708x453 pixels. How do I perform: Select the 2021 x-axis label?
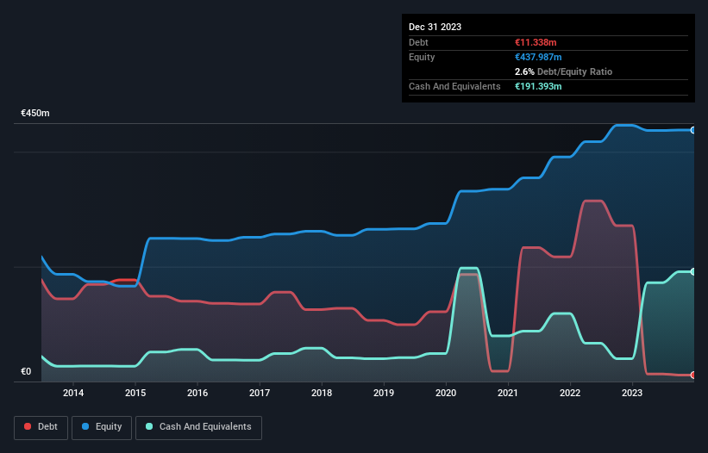tap(508, 393)
